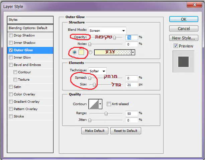This screenshot has width=205, height=160.
Task: Click the gray preview thumbnail swatch
Action: pyautogui.click(x=183, y=62)
